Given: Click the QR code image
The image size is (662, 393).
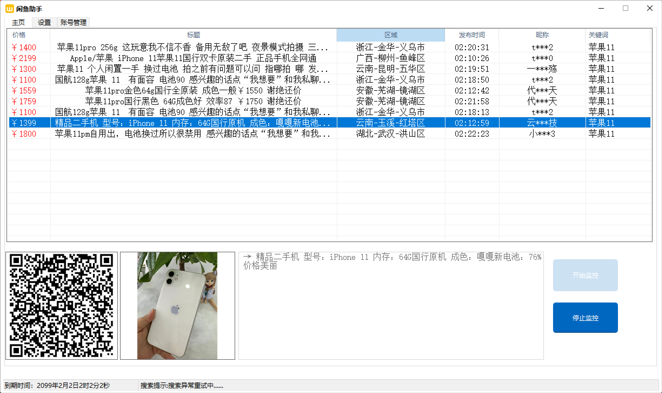Looking at the screenshot, I should point(62,306).
